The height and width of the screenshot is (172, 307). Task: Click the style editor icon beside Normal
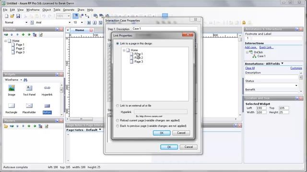pyautogui.click(x=32, y=22)
